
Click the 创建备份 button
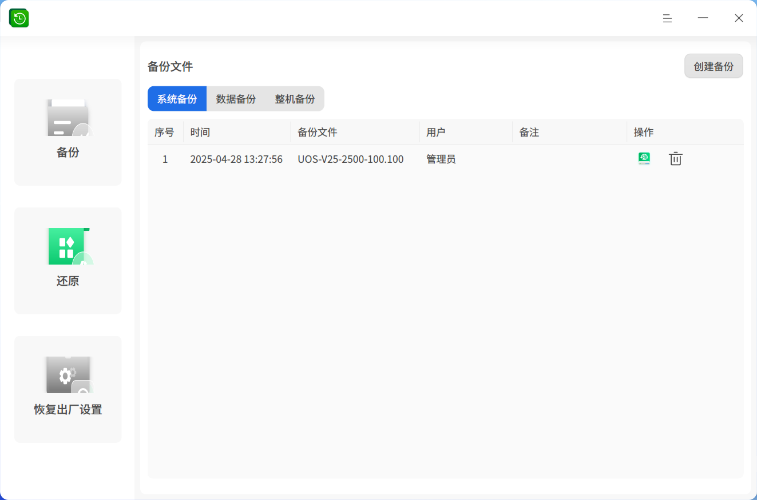coord(714,66)
